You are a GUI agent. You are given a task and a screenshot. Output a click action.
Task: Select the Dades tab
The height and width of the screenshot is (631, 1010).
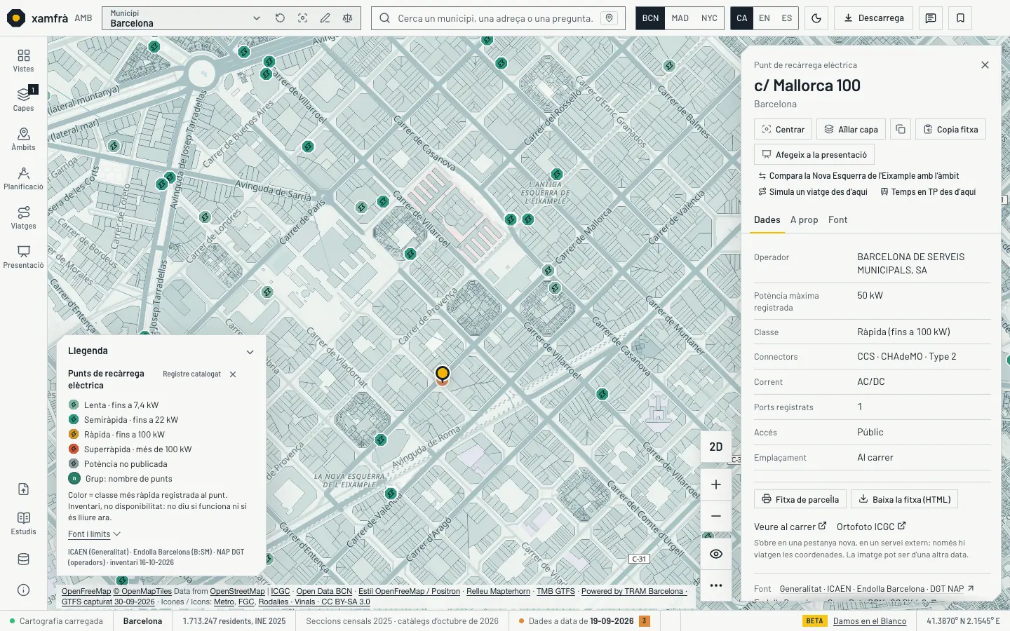pos(767,219)
